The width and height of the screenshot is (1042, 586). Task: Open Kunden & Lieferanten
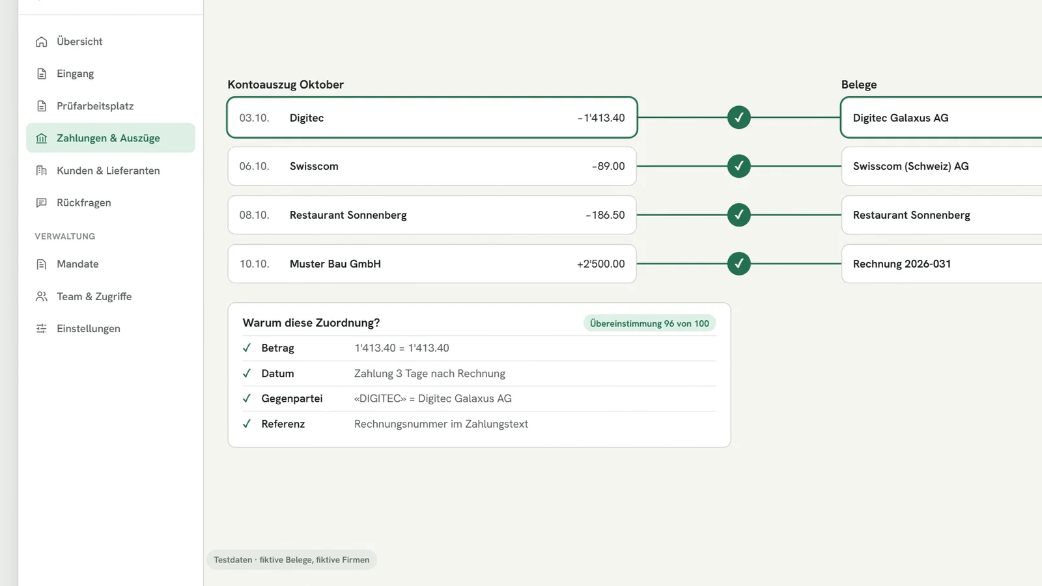(111, 171)
